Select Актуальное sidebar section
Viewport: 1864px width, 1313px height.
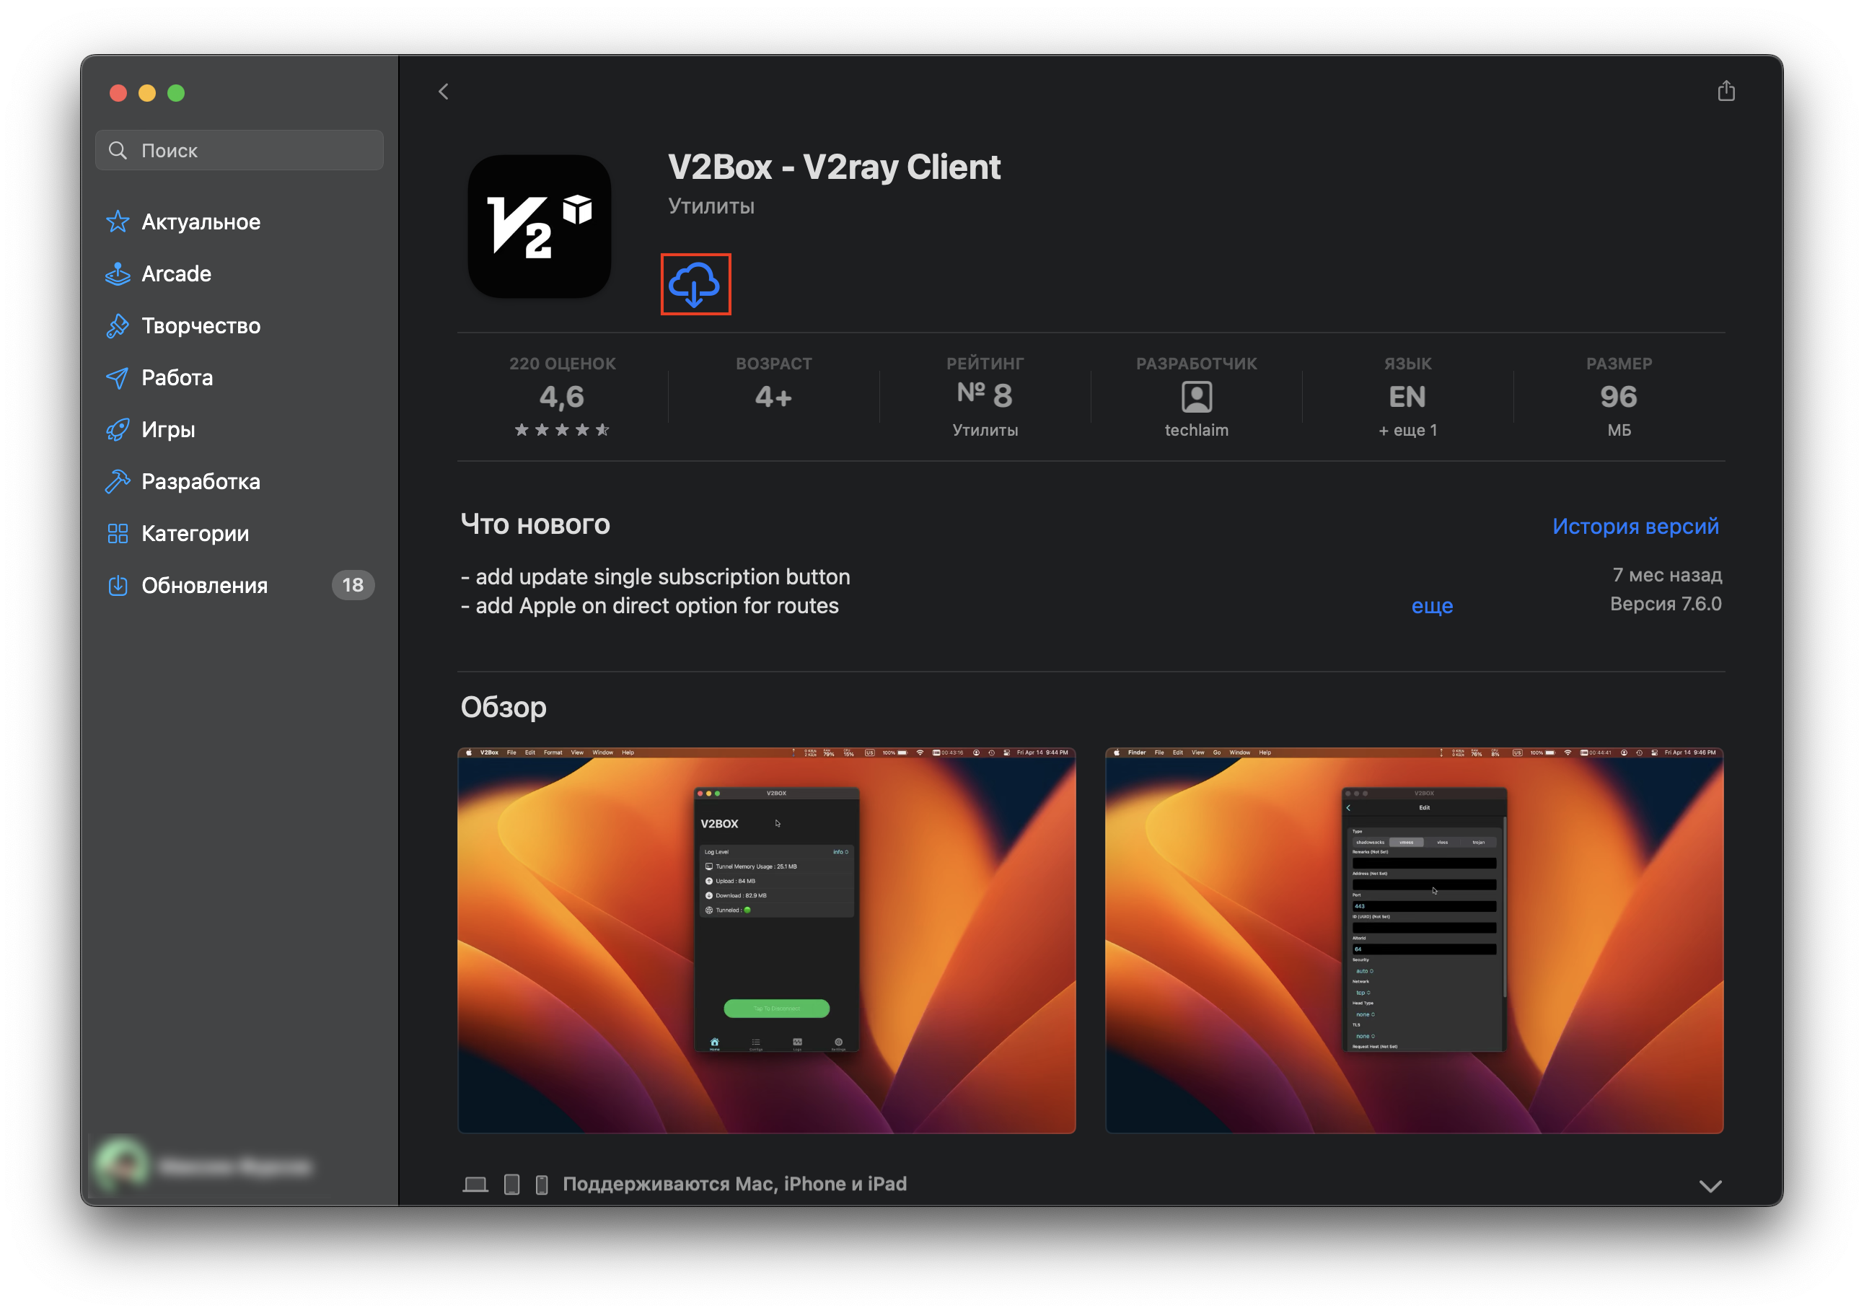[x=239, y=221]
